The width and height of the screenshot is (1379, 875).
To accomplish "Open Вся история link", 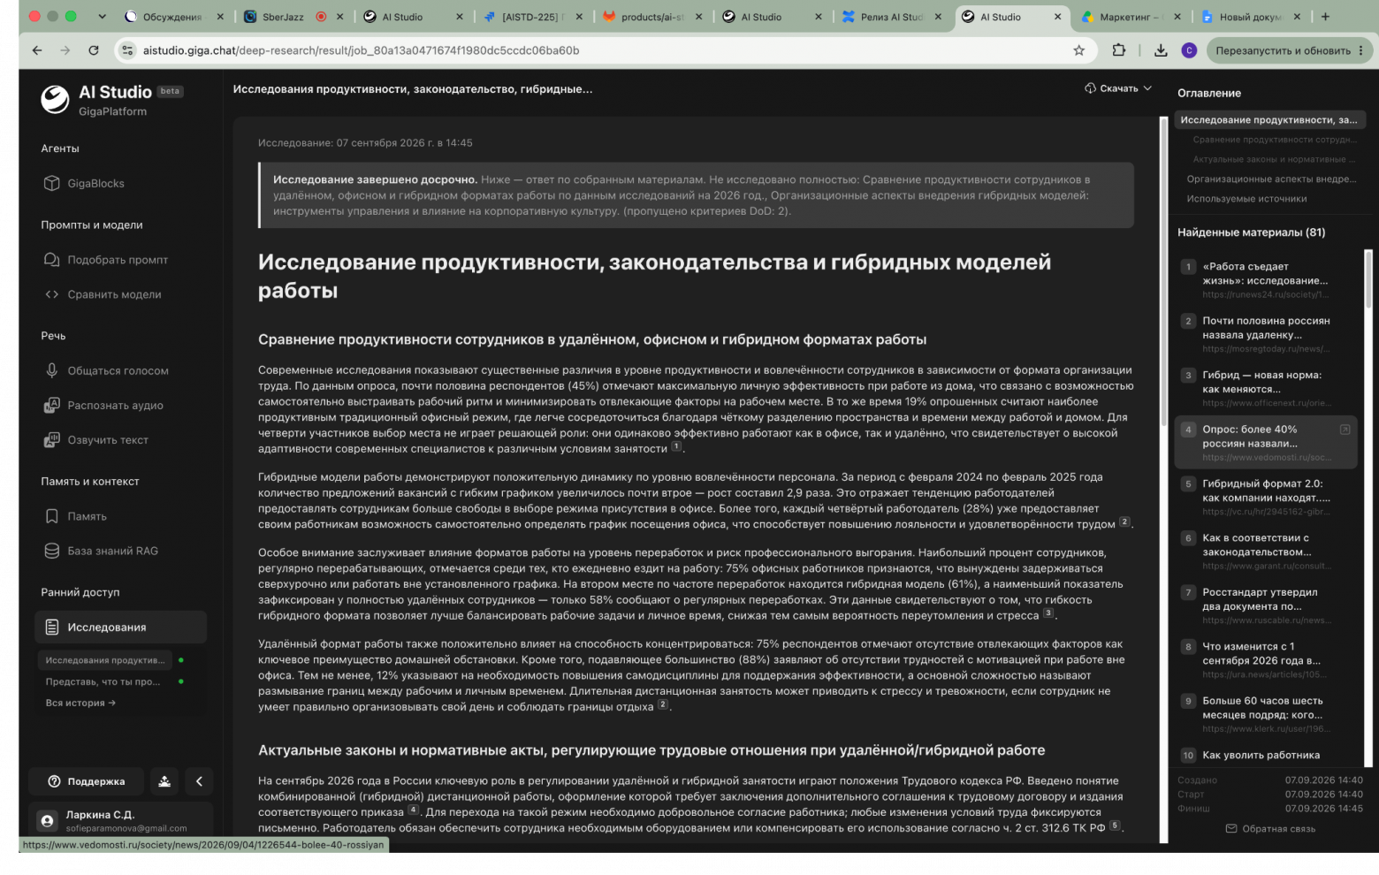I will (80, 704).
